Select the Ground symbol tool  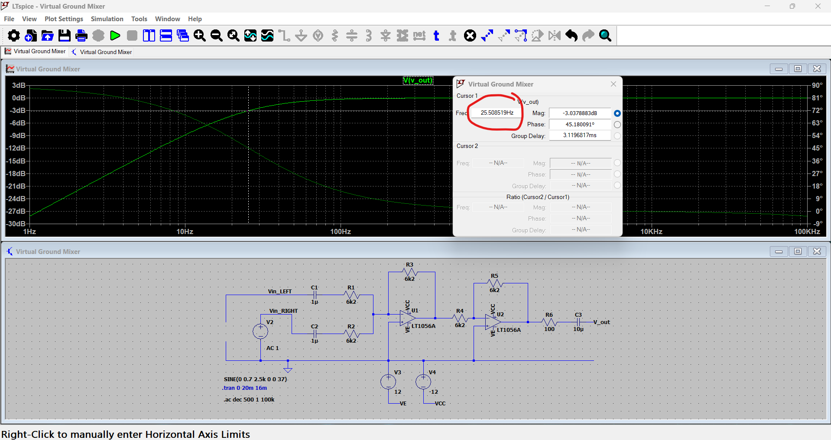pos(301,35)
